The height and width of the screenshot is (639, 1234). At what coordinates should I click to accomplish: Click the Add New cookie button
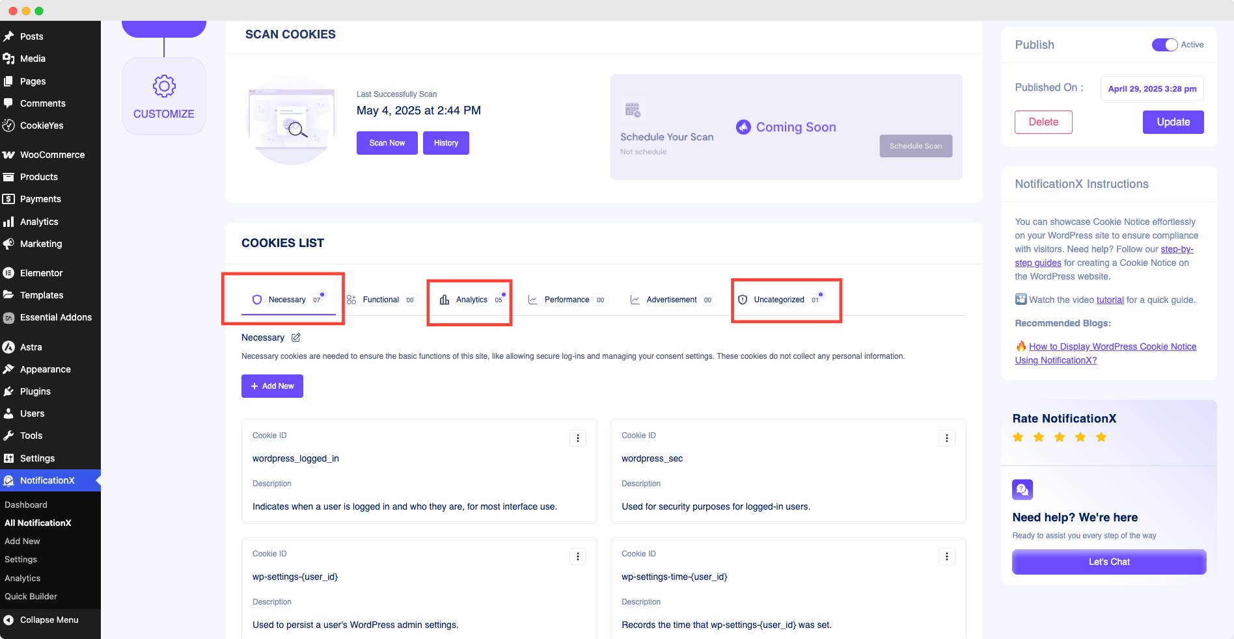coord(272,386)
